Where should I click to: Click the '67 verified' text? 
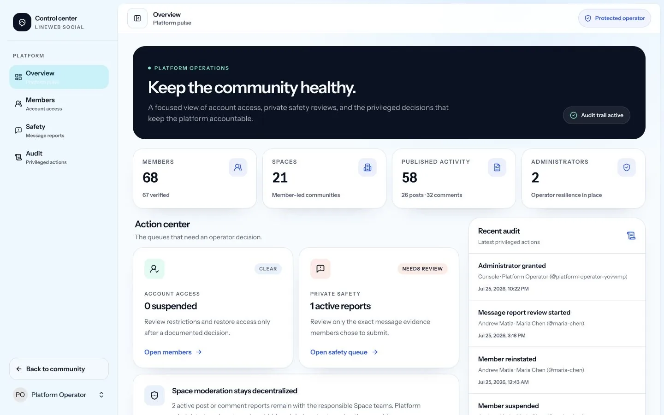click(x=156, y=195)
